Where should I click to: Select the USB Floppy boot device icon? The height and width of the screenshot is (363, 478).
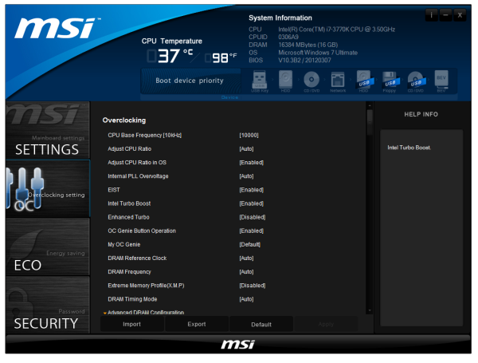[390, 81]
